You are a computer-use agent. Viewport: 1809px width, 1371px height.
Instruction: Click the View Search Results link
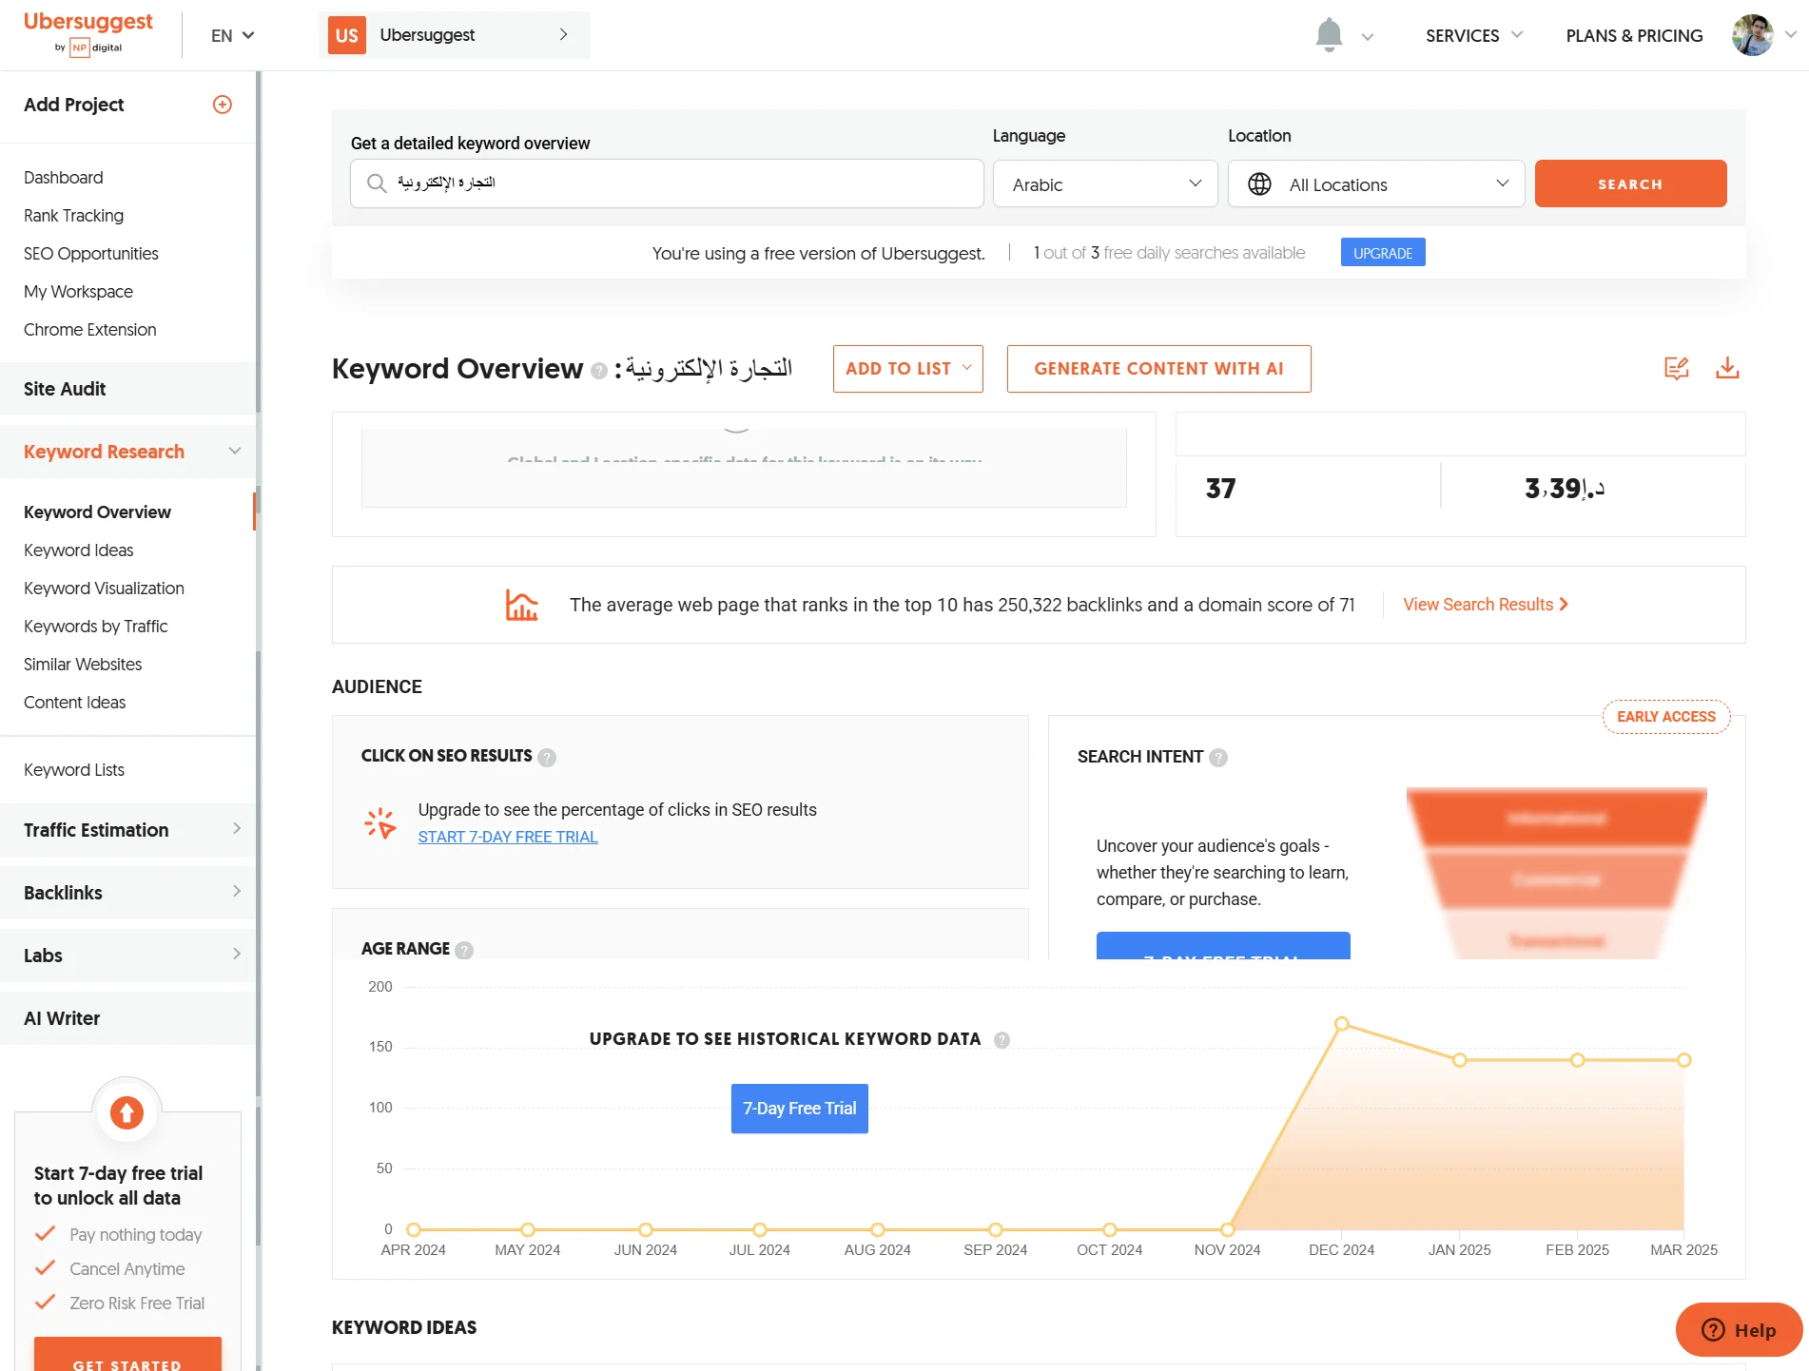[1485, 605]
